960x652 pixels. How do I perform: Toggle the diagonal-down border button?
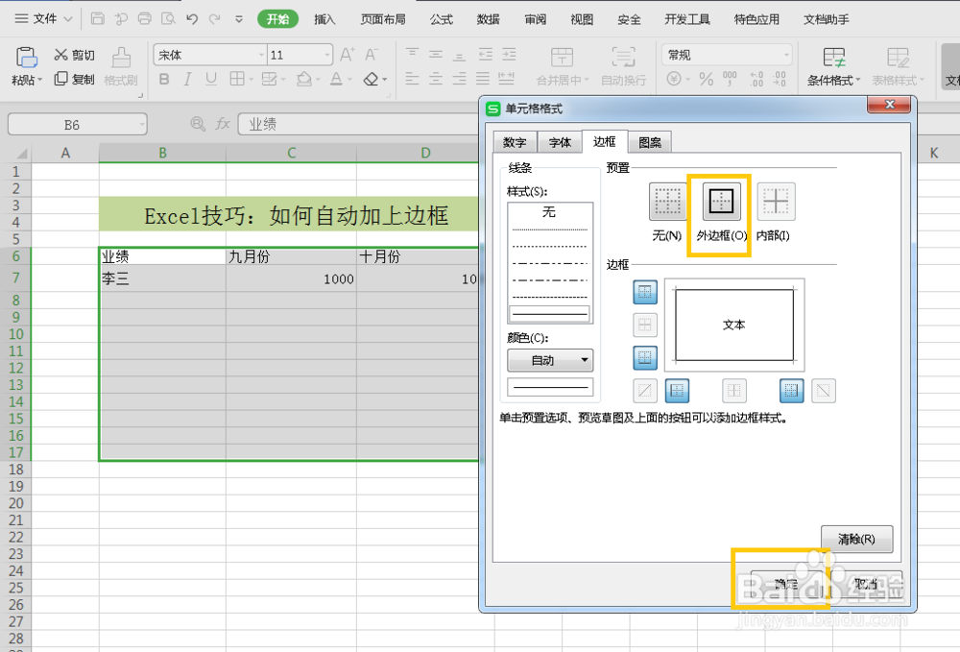pos(824,391)
